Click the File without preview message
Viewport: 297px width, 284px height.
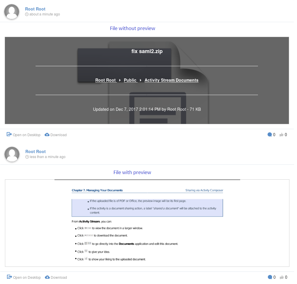[132, 28]
